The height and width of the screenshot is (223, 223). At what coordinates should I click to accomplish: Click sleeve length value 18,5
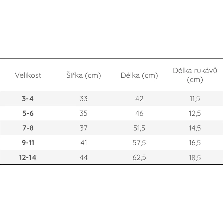pyautogui.click(x=195, y=157)
